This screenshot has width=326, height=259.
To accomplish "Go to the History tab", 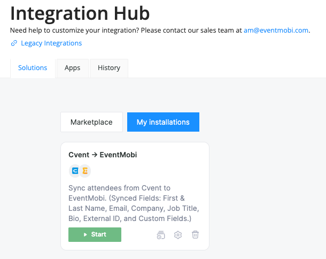I will point(108,68).
